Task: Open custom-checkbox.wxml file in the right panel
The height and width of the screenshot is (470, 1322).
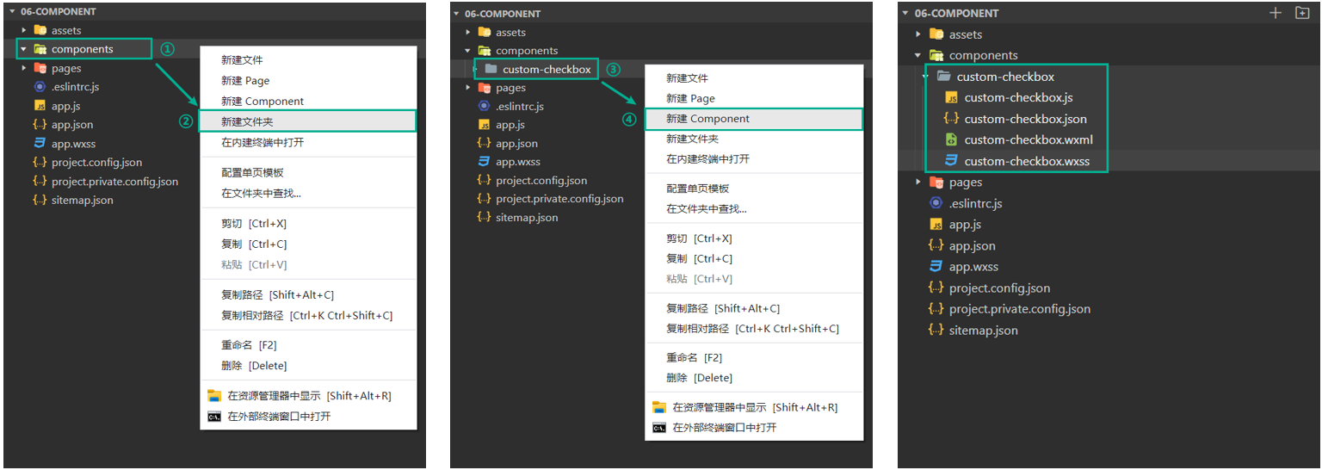Action: pyautogui.click(x=1028, y=139)
